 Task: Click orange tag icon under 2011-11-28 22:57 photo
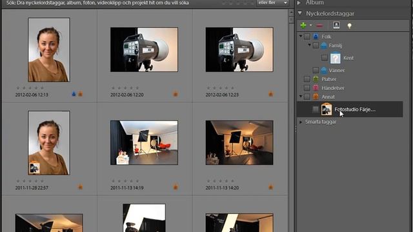pyautogui.click(x=80, y=187)
